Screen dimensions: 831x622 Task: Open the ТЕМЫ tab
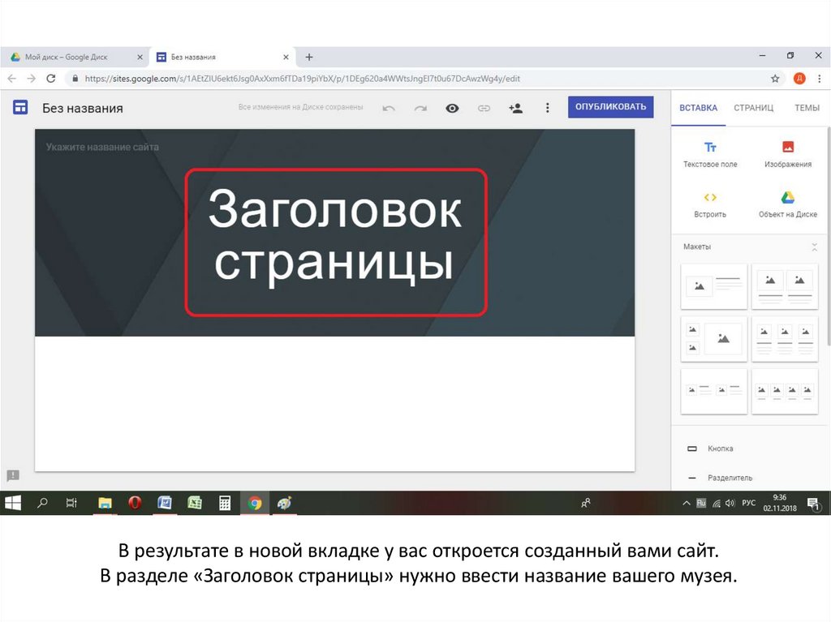coord(806,108)
